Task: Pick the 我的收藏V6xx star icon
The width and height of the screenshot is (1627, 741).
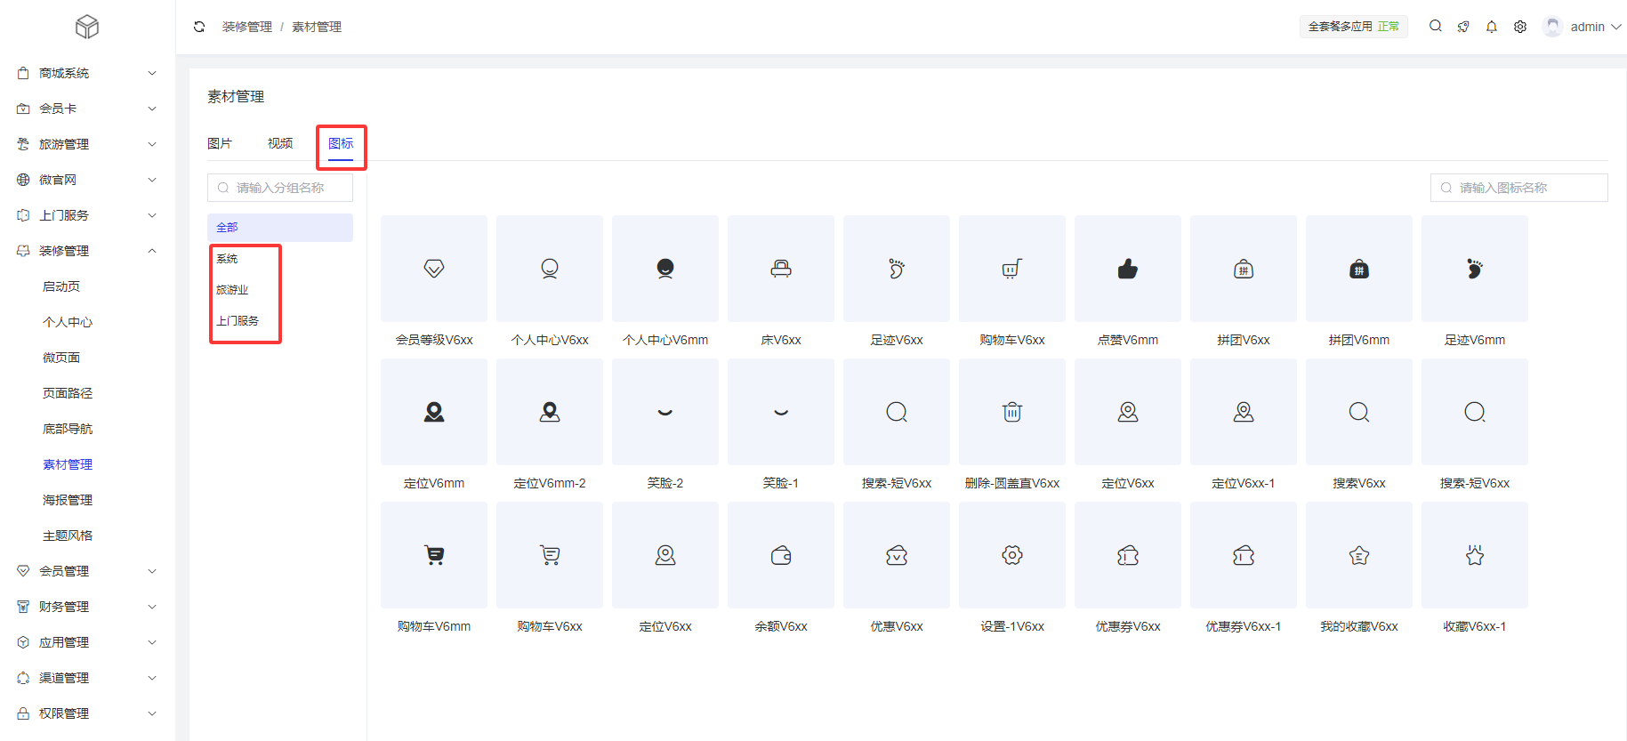Action: pyautogui.click(x=1359, y=555)
